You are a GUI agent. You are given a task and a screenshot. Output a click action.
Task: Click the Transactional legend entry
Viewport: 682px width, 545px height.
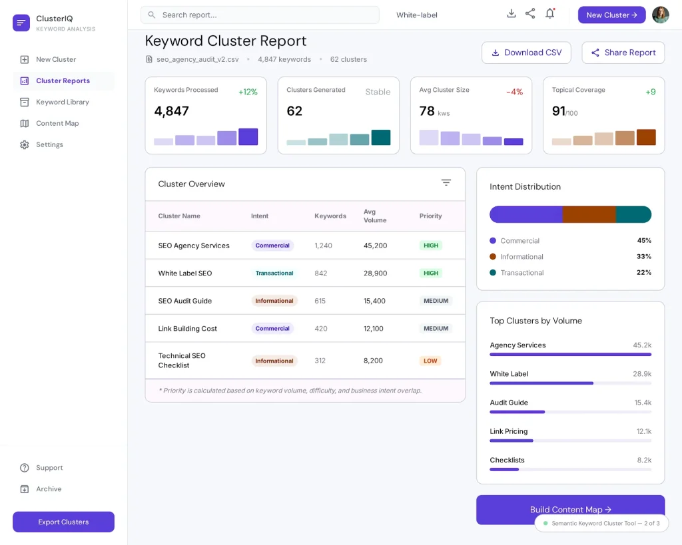(571, 273)
